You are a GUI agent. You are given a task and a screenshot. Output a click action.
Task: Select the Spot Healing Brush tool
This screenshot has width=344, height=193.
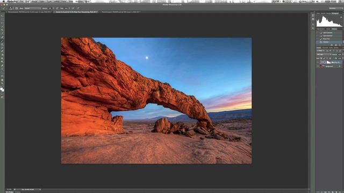tap(2, 37)
